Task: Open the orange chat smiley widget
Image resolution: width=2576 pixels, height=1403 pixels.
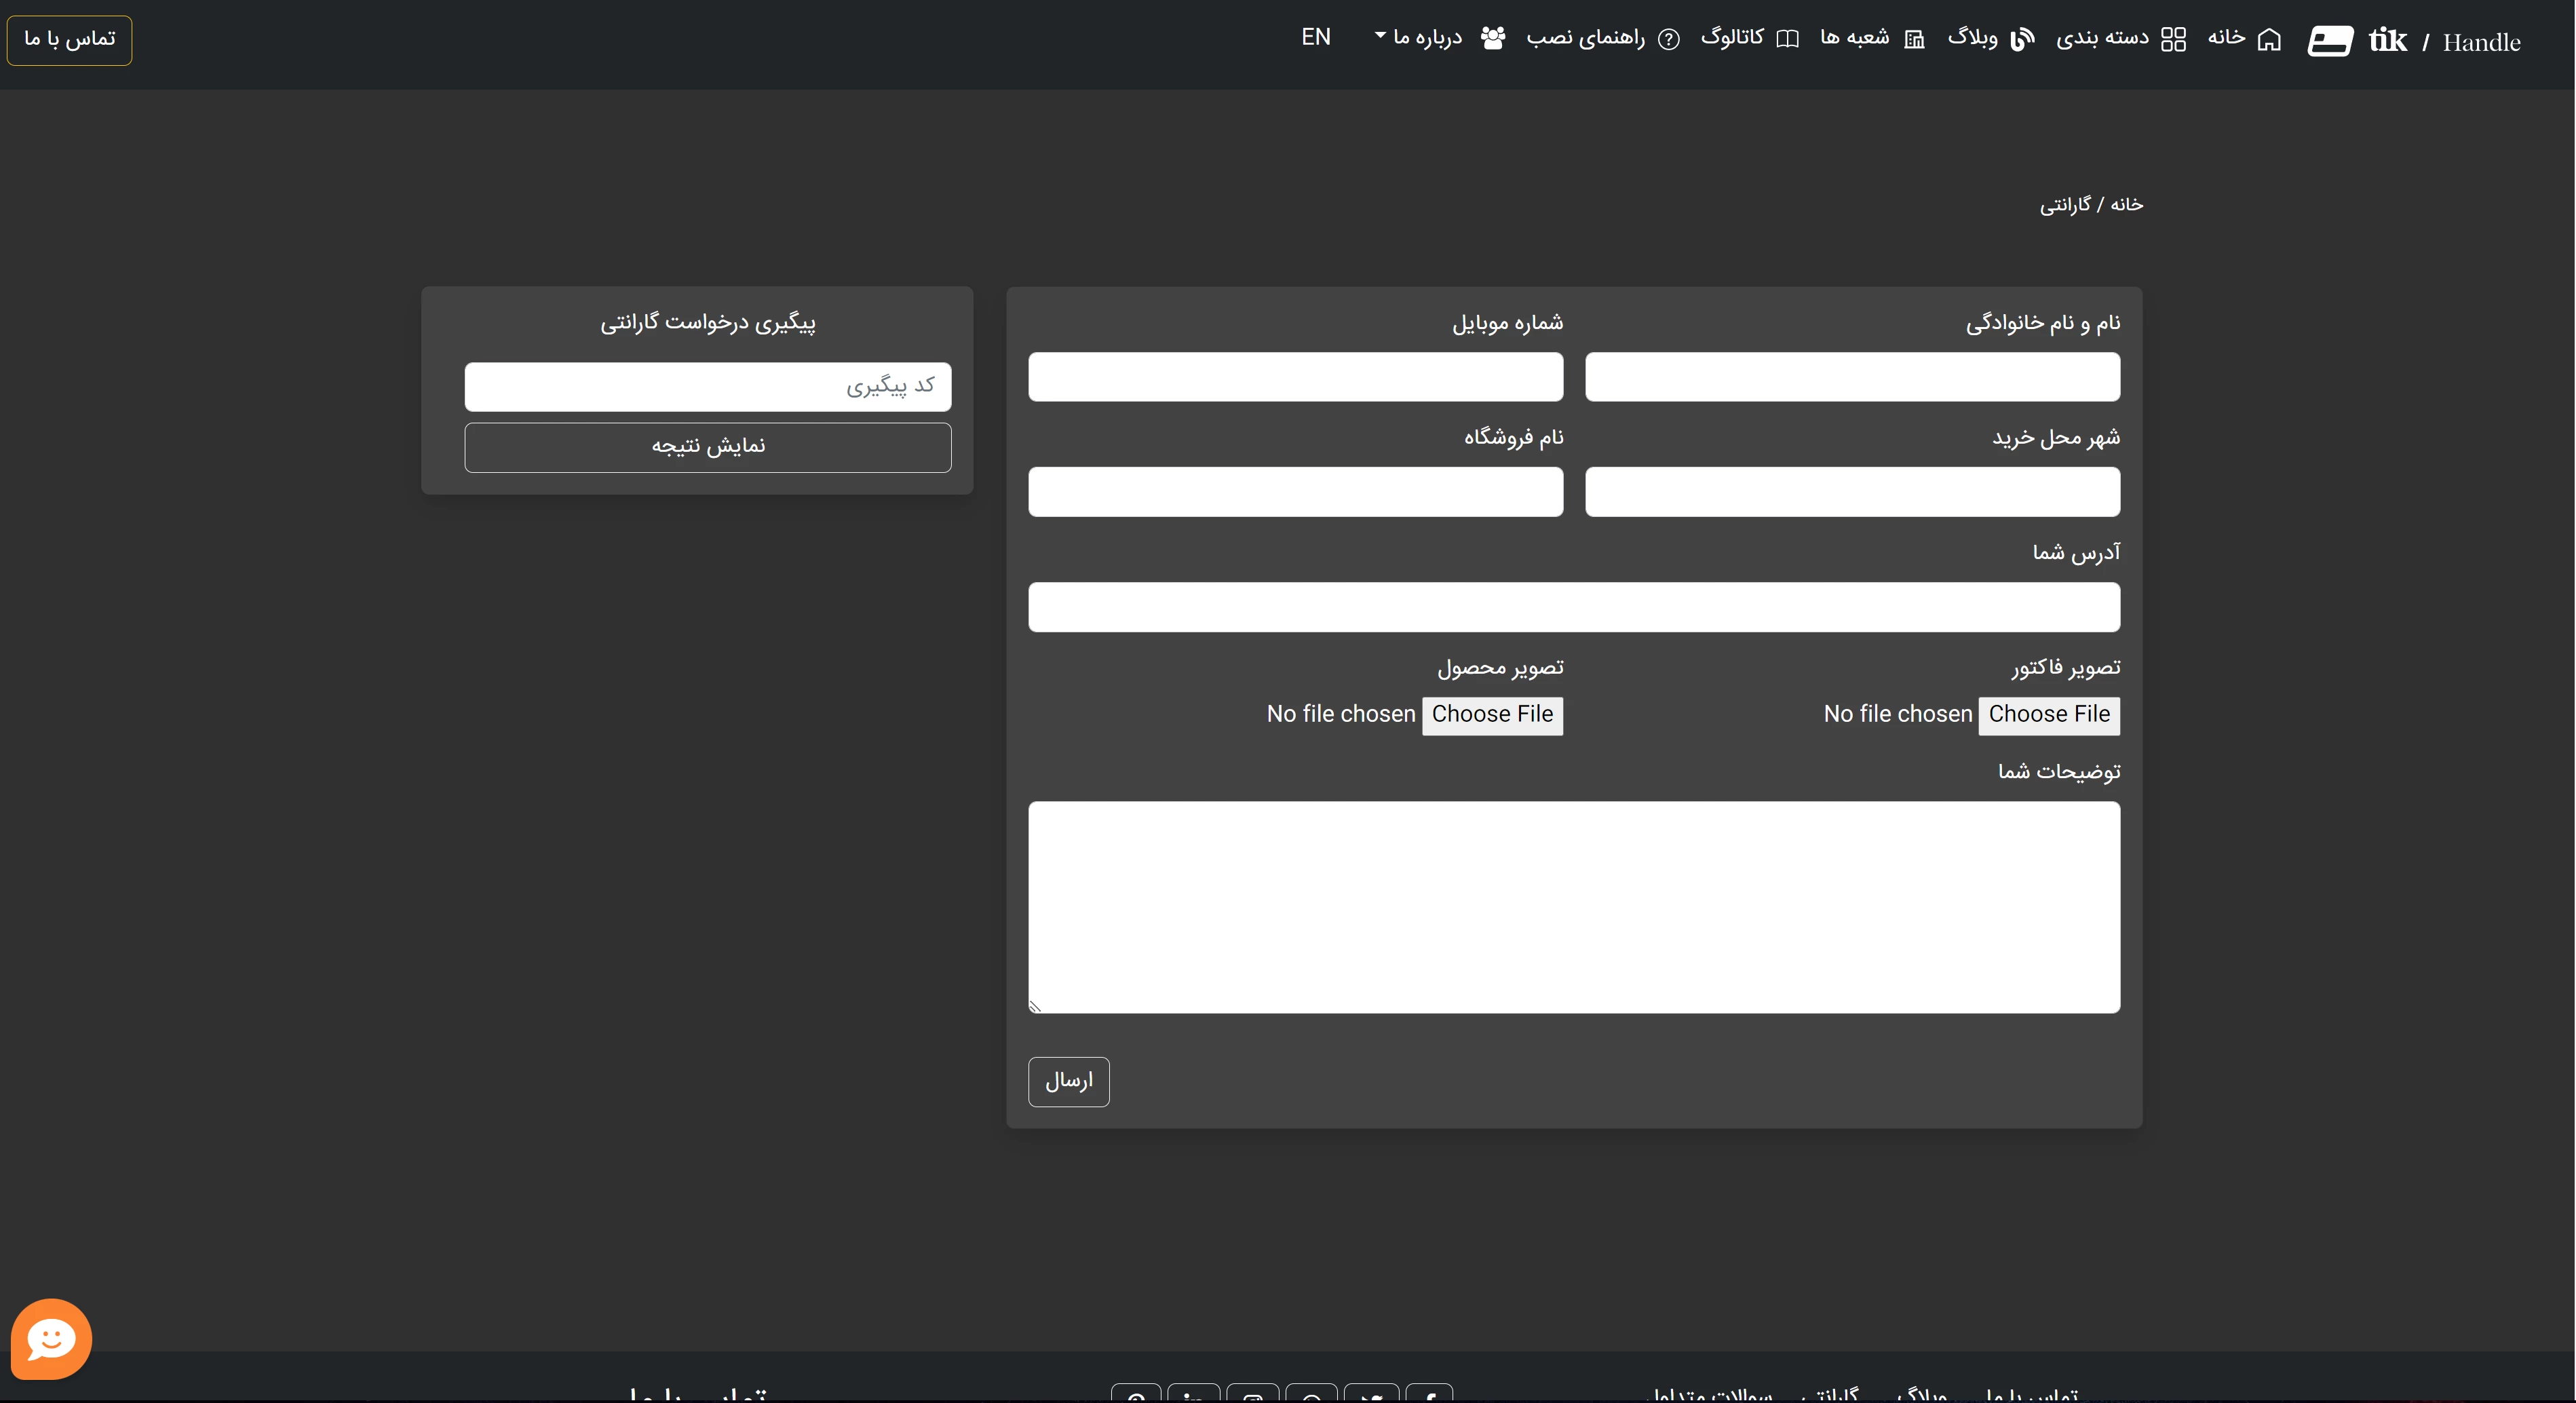Action: point(51,1338)
